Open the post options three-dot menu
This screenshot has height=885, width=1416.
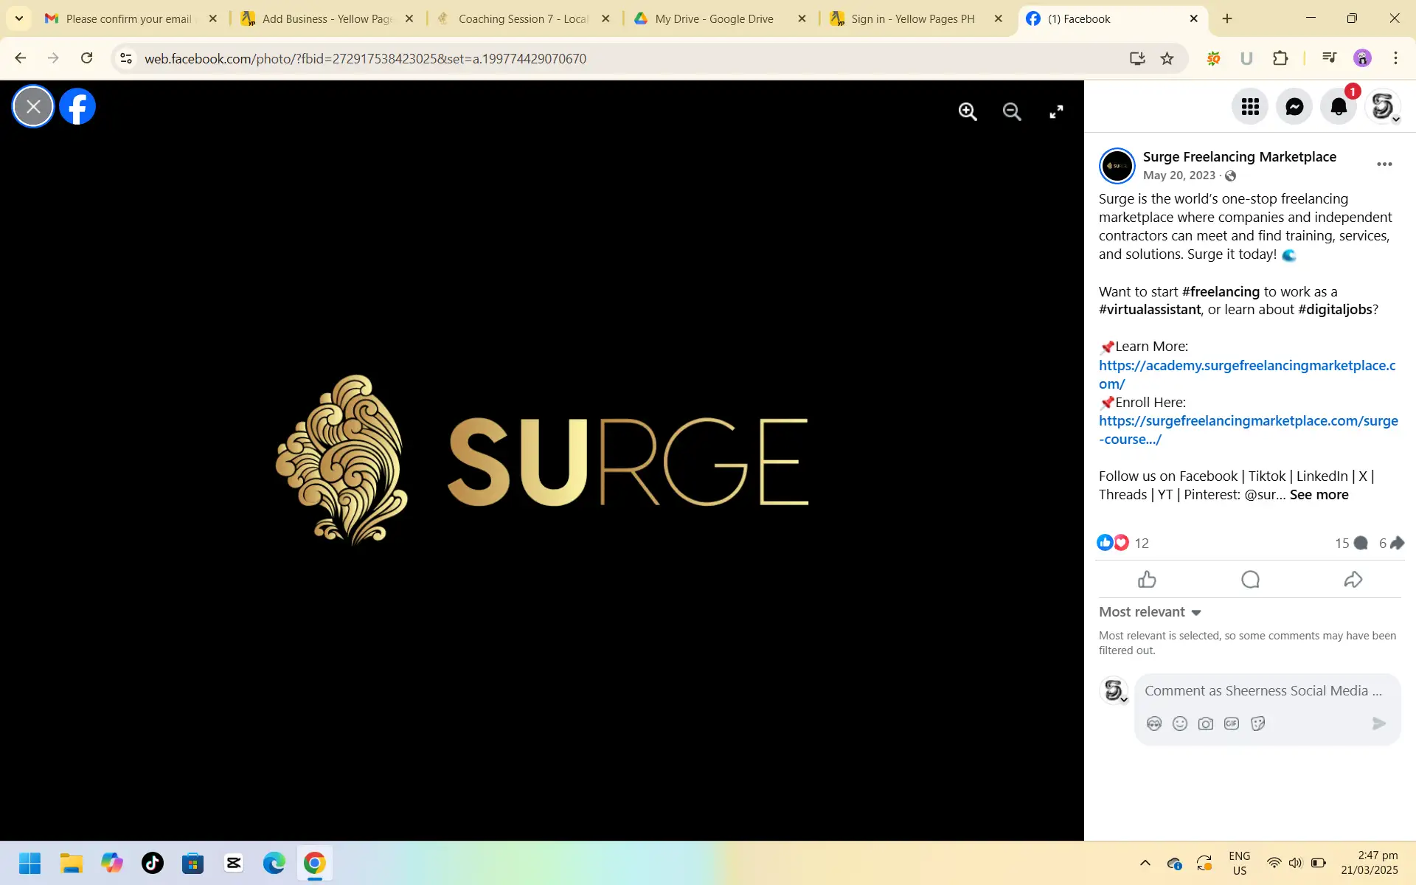tap(1384, 164)
